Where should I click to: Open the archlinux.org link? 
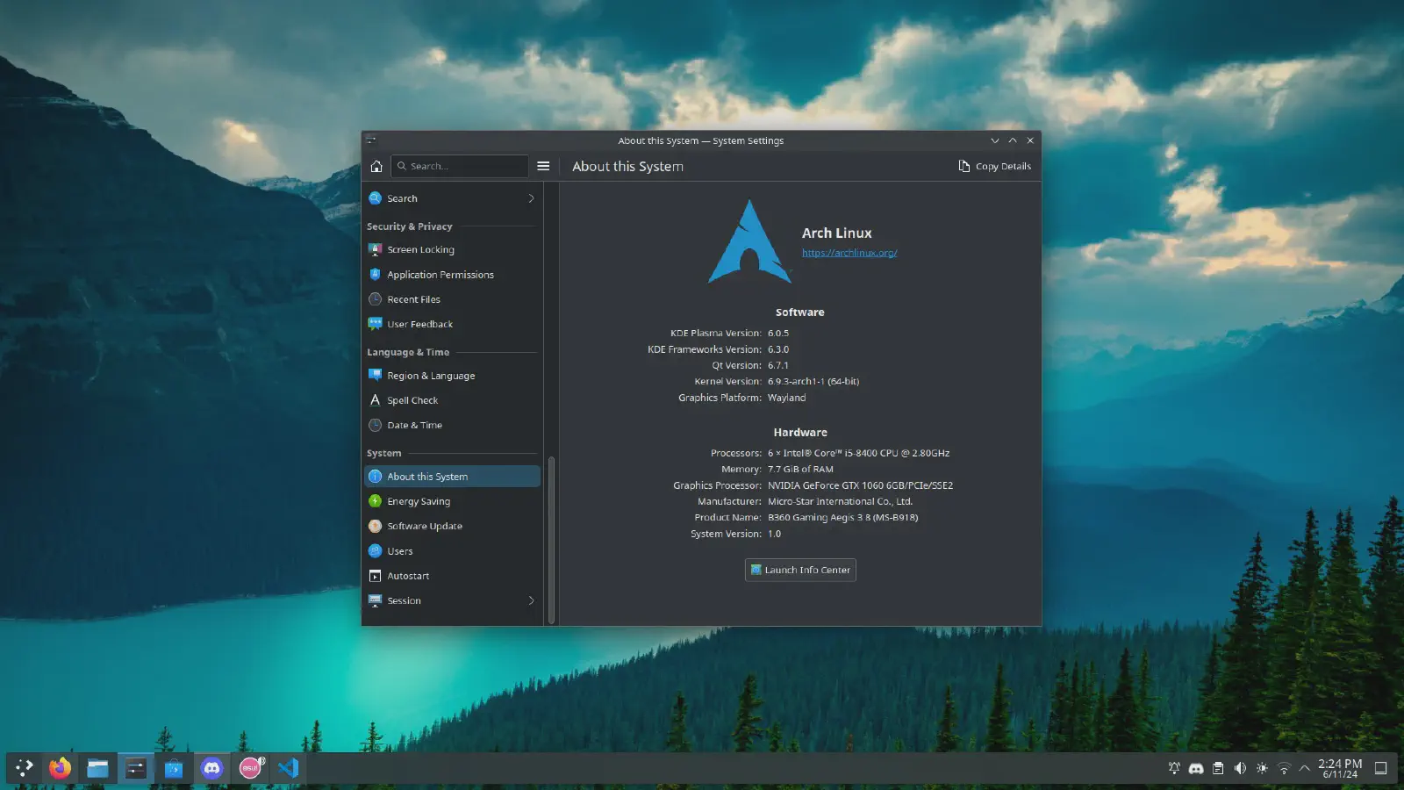[x=849, y=253]
